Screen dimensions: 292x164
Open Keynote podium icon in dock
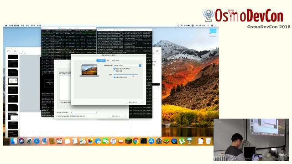(x=189, y=141)
